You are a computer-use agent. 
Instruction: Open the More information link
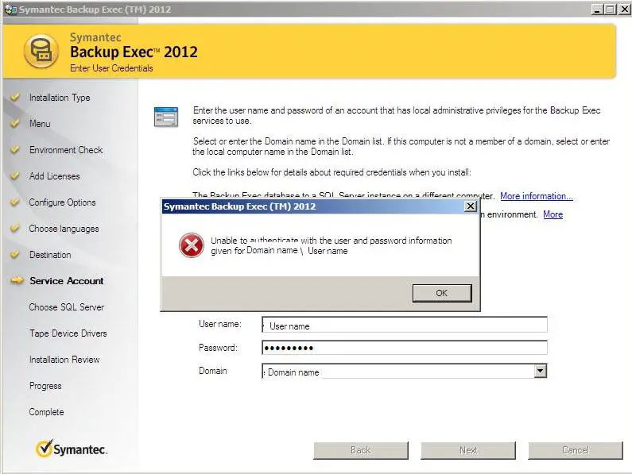coord(537,196)
